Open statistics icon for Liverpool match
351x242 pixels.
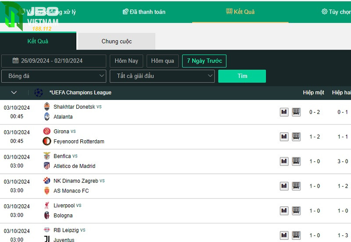pos(284,211)
